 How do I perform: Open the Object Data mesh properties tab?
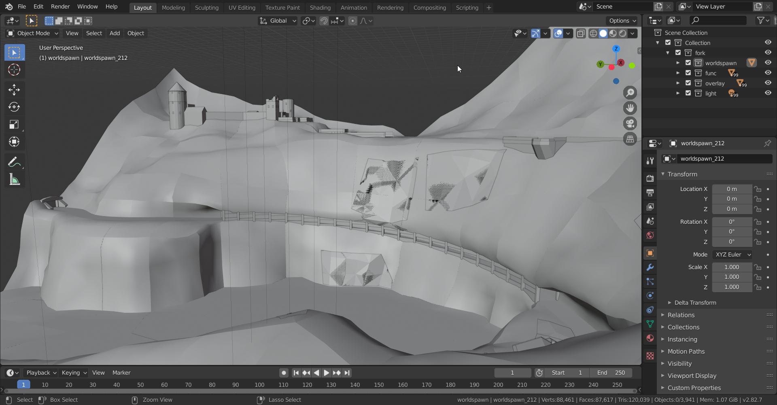[650, 324]
